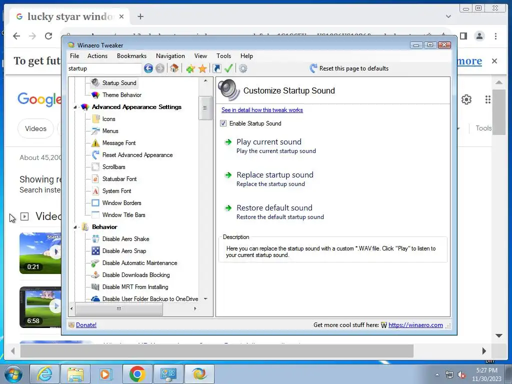This screenshot has width=512, height=384.
Task: Collapse the Behavior tree group
Action: tap(75, 227)
